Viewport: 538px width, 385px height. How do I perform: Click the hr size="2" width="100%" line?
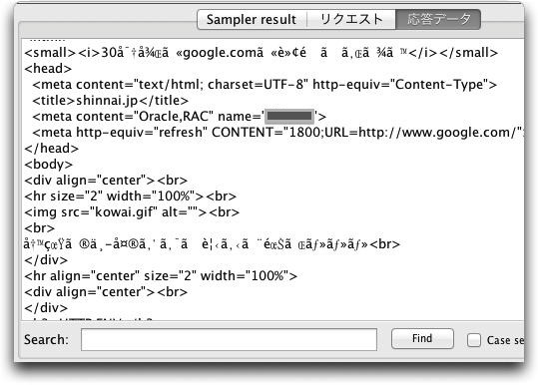pos(130,196)
